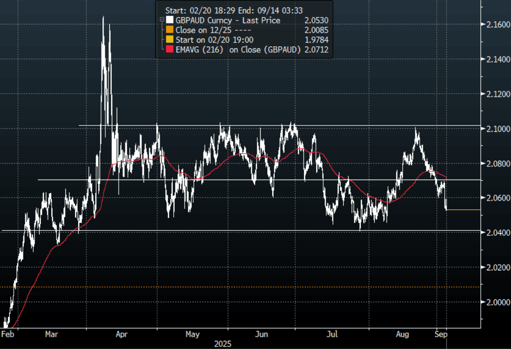This screenshot has height=349, width=511.
Task: Click the 2.1400 price axis label
Action: [498, 60]
